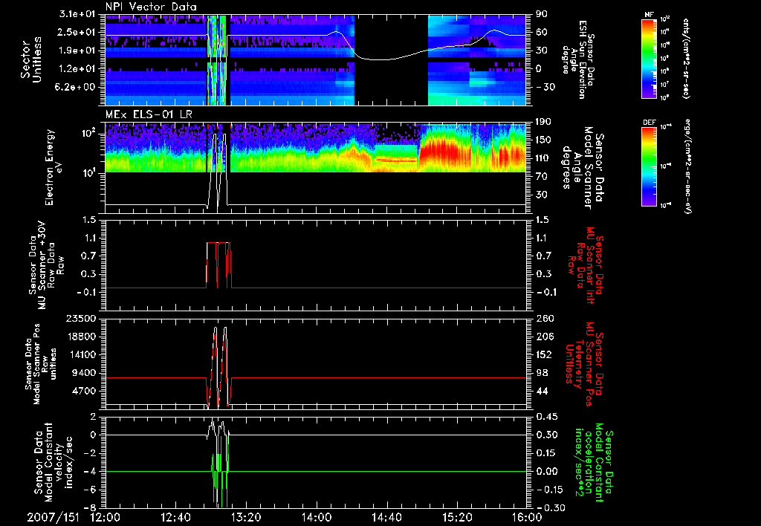Click the 'Model Scanner Pos Raw' axis title

click(42, 364)
